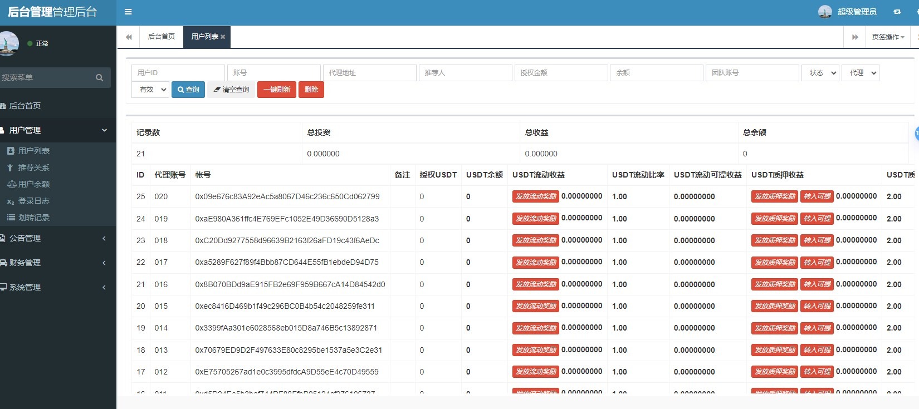The height and width of the screenshot is (409, 919).
Task: Click the 代理地址 input field
Action: pyautogui.click(x=369, y=73)
